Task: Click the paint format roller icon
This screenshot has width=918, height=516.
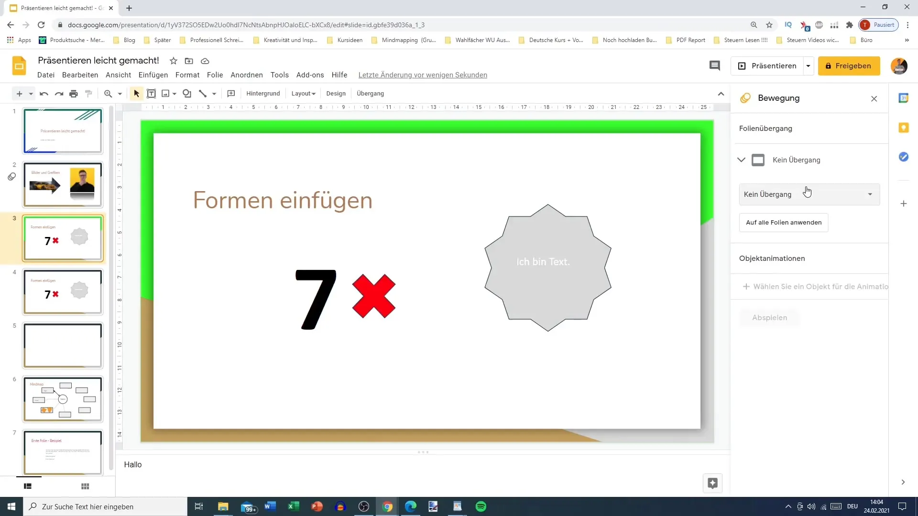Action: tap(88, 94)
